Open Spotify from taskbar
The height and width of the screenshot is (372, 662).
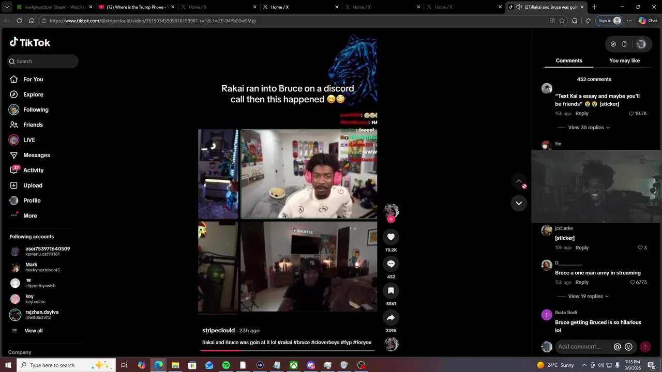[x=226, y=365]
